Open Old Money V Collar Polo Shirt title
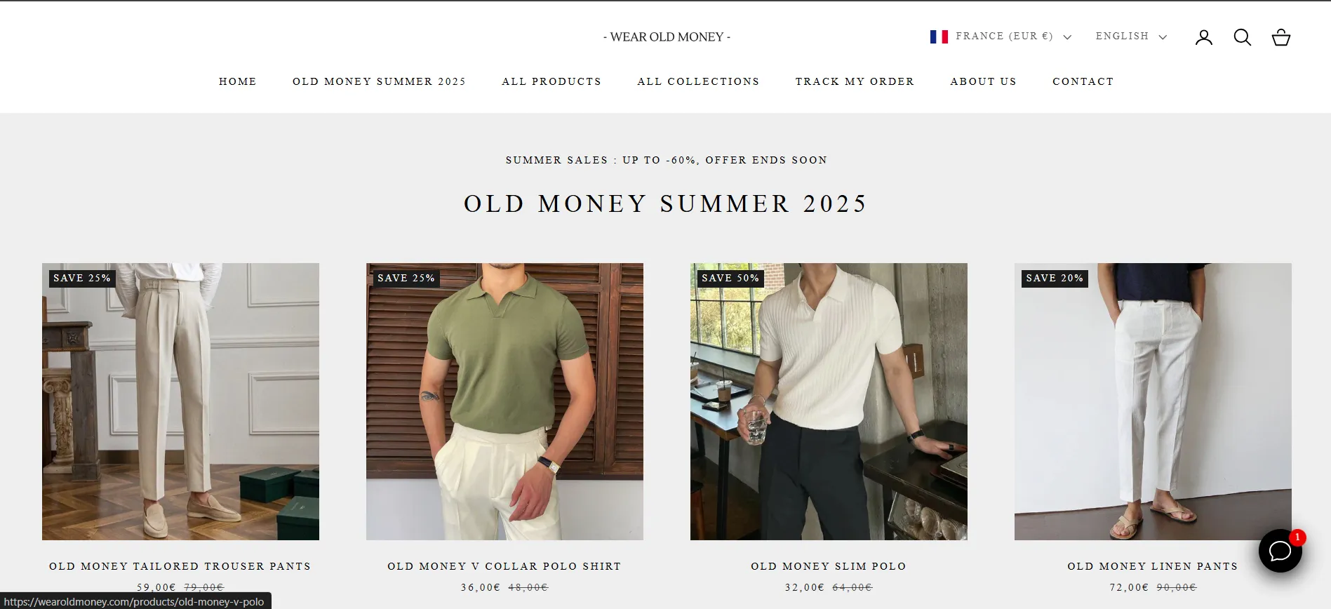Screen dimensions: 1331x609 click(504, 566)
